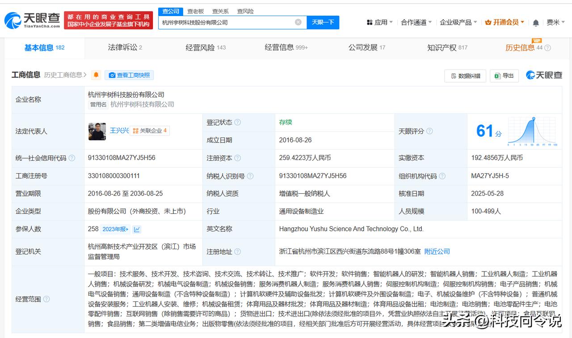Click credit code 91330108MA27YJ5H56 under 统一社会信用代码
The height and width of the screenshot is (338, 572).
pos(122,158)
